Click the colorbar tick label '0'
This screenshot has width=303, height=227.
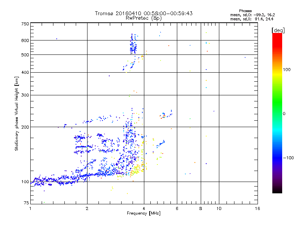coord(284,114)
